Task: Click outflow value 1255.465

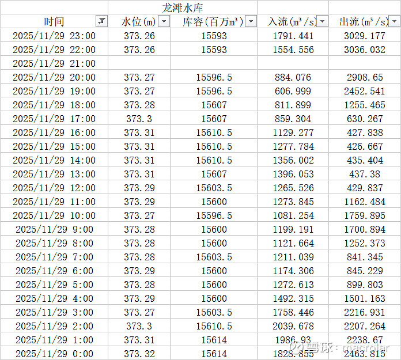Action: point(365,104)
